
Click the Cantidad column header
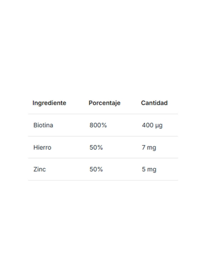(154, 103)
